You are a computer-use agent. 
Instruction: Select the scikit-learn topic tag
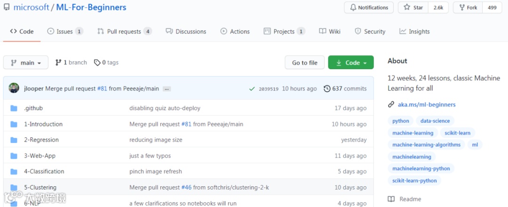coord(457,133)
